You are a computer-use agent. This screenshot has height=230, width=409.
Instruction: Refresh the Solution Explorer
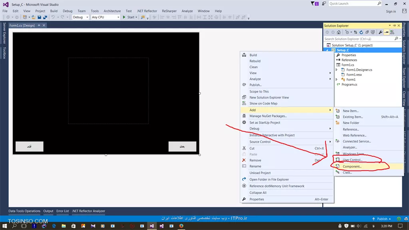pyautogui.click(x=361, y=32)
